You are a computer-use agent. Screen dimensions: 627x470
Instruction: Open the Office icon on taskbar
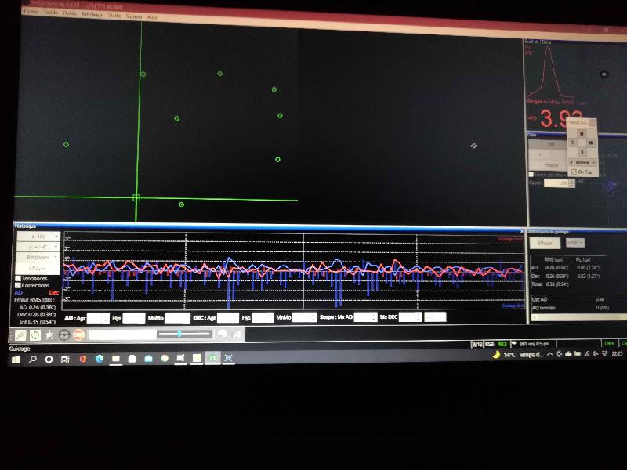[x=83, y=359]
